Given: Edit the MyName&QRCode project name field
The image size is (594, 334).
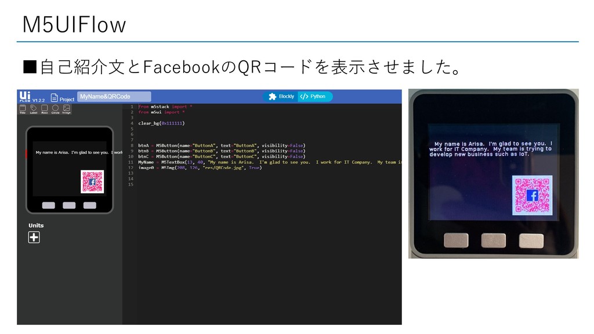Looking at the screenshot, I should 114,97.
